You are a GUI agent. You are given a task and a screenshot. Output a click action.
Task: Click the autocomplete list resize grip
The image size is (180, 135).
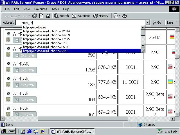coord(143,50)
